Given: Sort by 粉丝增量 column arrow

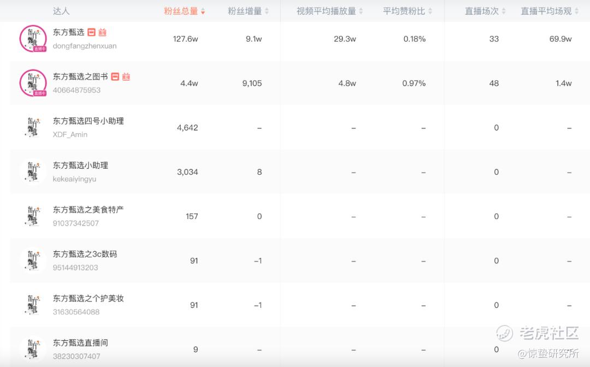Looking at the screenshot, I should [x=267, y=11].
